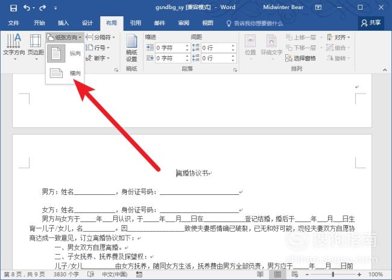Open the 选择窗格 selection pane
Viewport: 392px width, 280px height.
point(300,59)
